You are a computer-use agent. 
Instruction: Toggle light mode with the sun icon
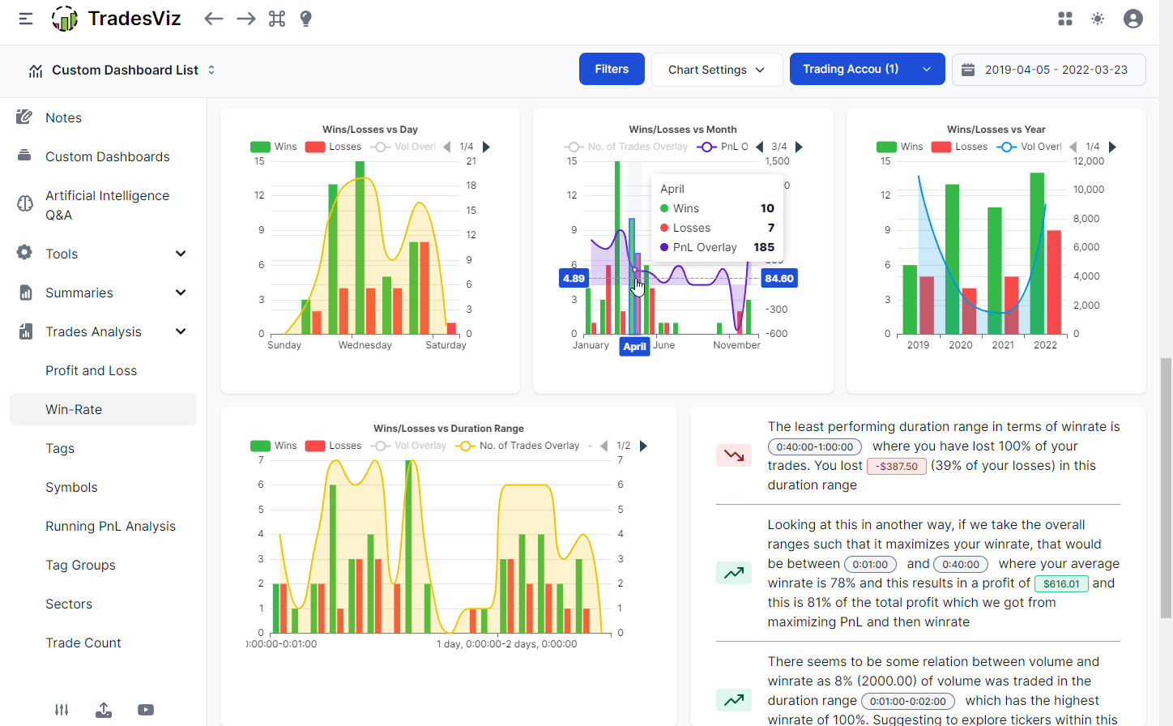point(1098,18)
